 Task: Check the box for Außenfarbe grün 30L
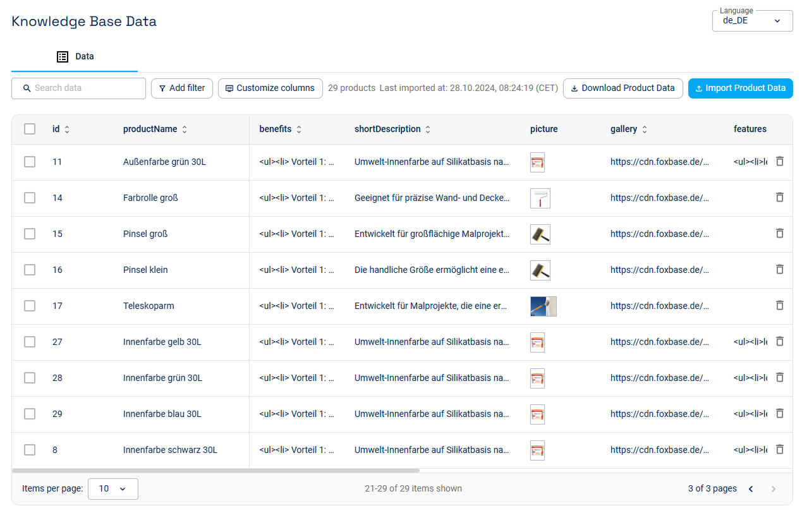(30, 162)
